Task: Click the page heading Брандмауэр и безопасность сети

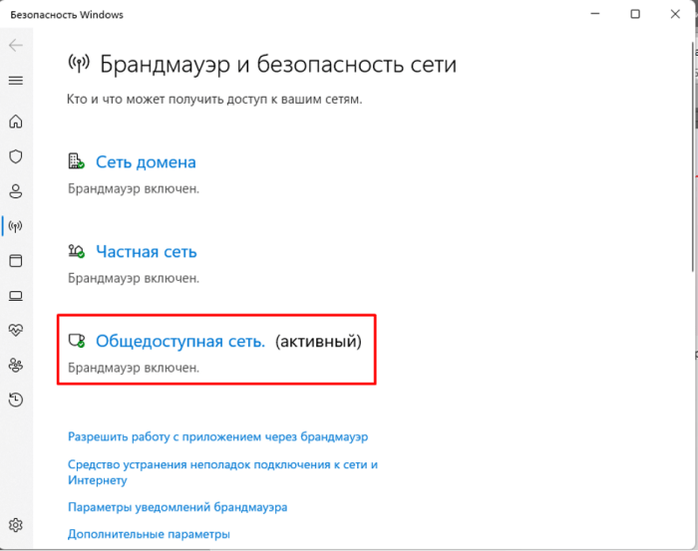Action: [x=278, y=65]
